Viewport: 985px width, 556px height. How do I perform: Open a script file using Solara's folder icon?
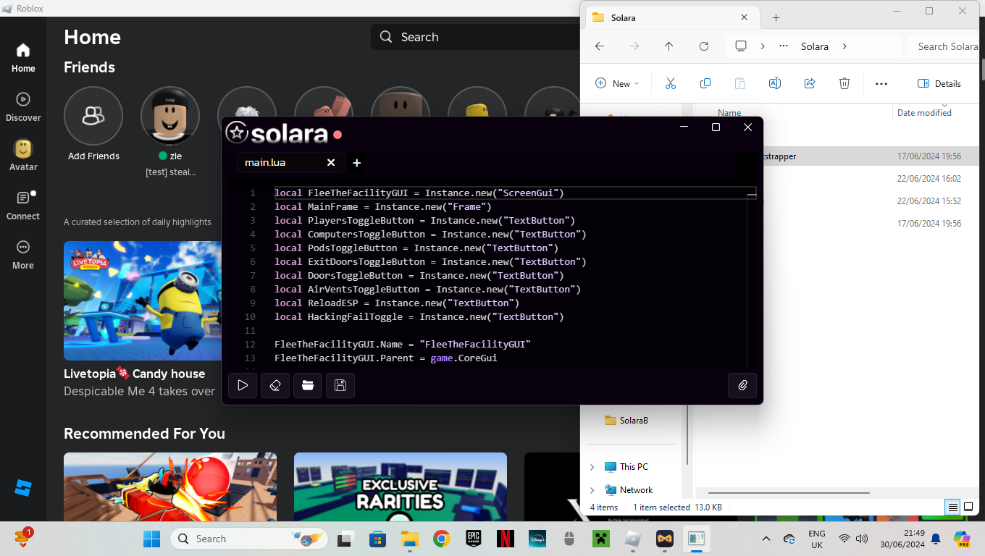coord(308,385)
